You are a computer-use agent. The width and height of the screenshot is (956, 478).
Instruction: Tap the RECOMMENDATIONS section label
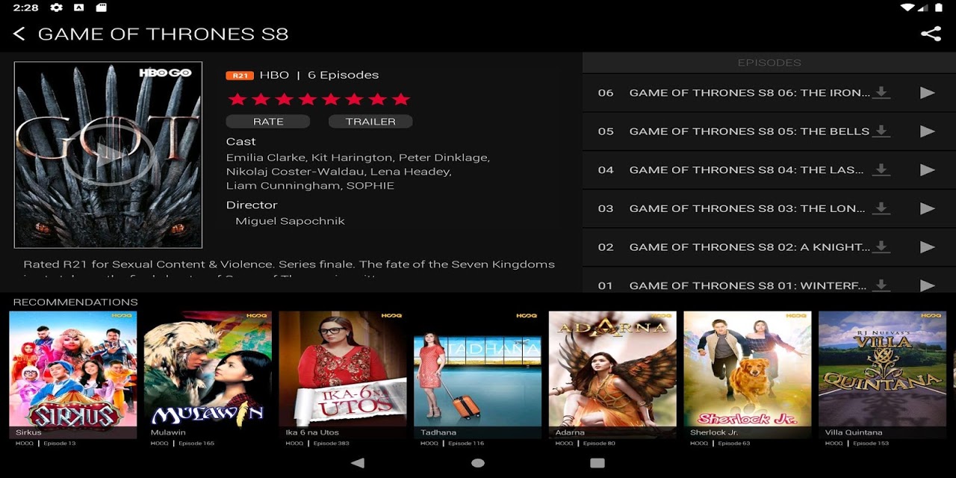pyautogui.click(x=75, y=302)
